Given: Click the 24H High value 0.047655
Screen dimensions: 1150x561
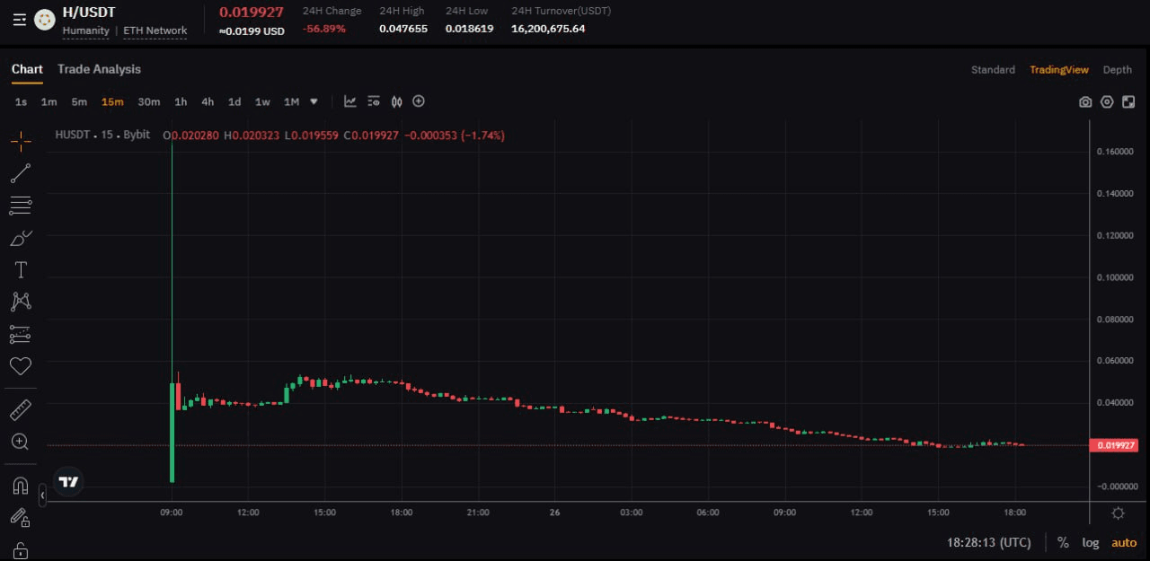Looking at the screenshot, I should (403, 29).
